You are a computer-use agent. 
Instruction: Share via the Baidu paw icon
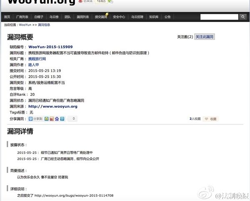click(x=57, y=119)
